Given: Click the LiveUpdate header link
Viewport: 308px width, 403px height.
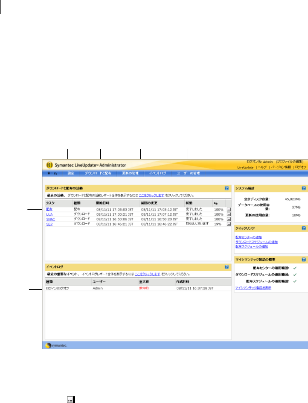Looking at the screenshot, I should [245, 167].
